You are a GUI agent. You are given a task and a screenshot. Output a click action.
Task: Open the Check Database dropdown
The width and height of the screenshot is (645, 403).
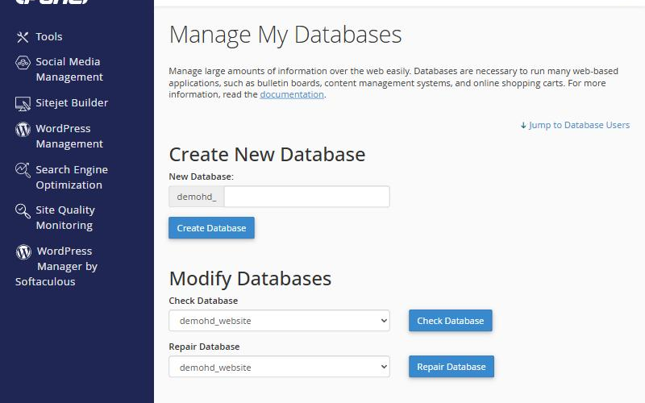[279, 321]
